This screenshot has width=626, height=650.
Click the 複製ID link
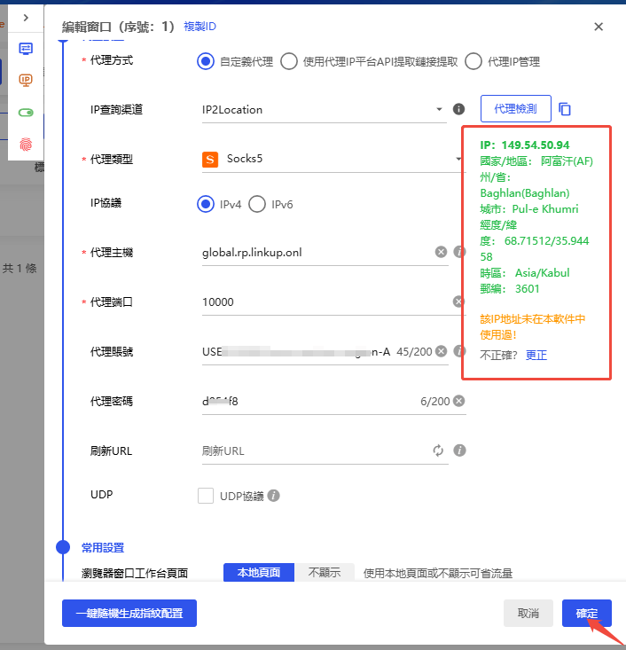tap(200, 27)
